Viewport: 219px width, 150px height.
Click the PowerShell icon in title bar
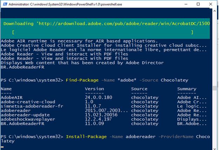tap(5, 4)
